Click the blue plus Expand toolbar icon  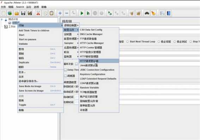coord(60,13)
